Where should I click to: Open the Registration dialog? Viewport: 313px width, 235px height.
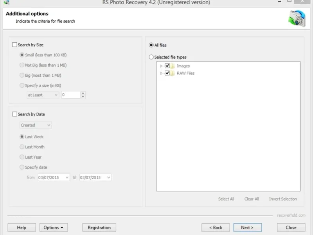pyautogui.click(x=99, y=228)
